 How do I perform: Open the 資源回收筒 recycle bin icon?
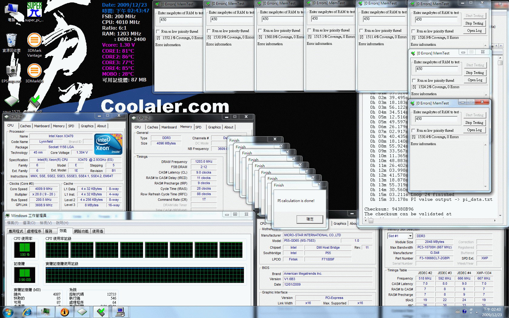click(12, 43)
